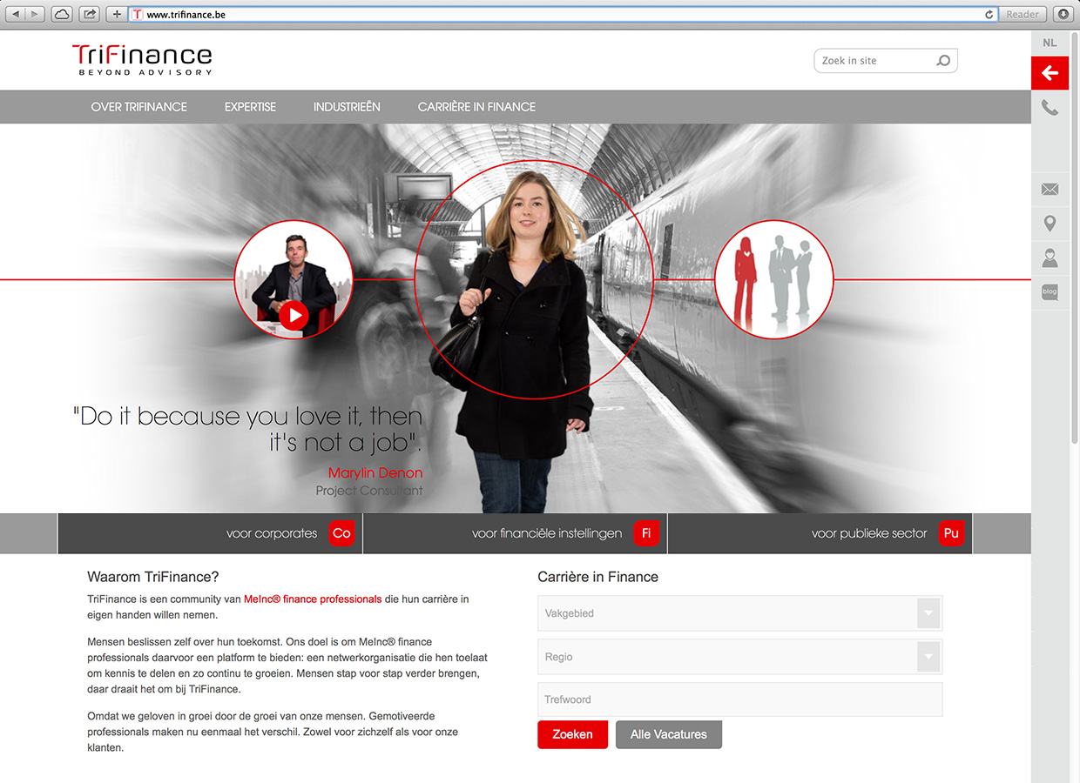Click the map pin location icon in the sidebar
Screen dimensions: 1080x783
(1050, 224)
